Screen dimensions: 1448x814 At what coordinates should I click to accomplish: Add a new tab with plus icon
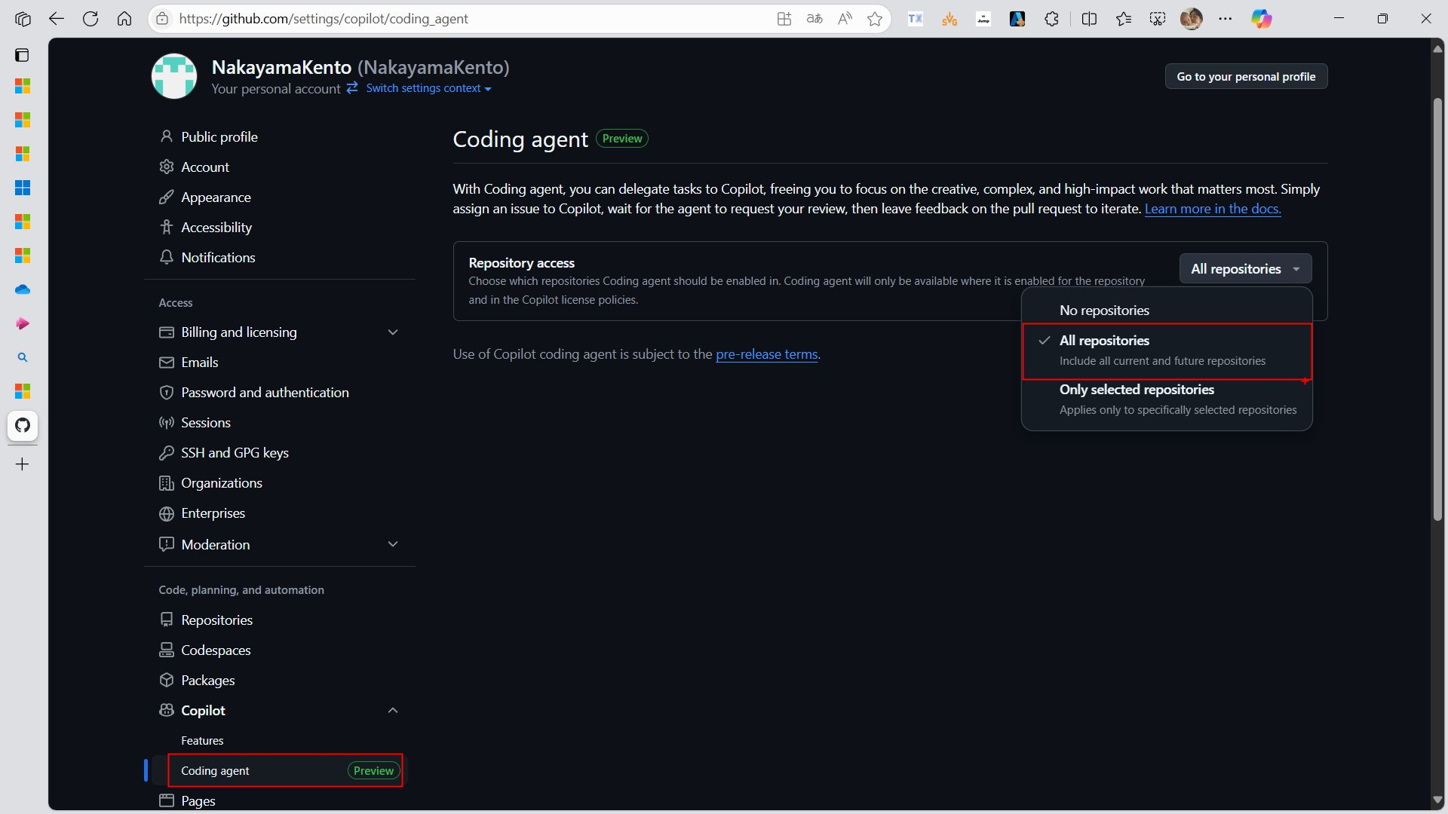point(23,464)
